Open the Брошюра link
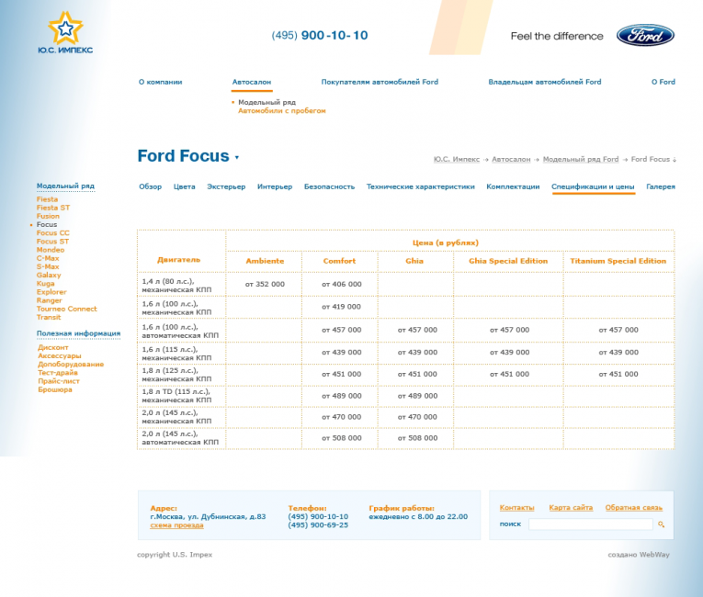This screenshot has height=597, width=703. pos(55,389)
